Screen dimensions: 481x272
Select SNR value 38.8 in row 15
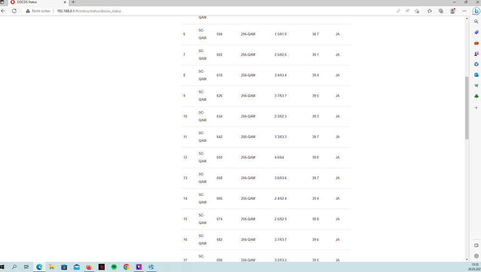point(315,219)
